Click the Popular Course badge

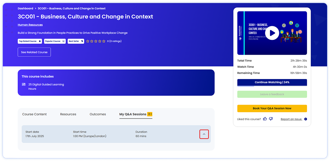55,41
